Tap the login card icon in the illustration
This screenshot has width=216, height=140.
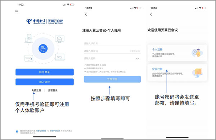point(29,58)
